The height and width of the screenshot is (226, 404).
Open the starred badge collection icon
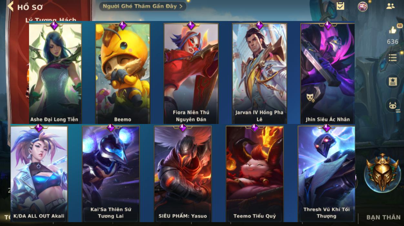[393, 82]
